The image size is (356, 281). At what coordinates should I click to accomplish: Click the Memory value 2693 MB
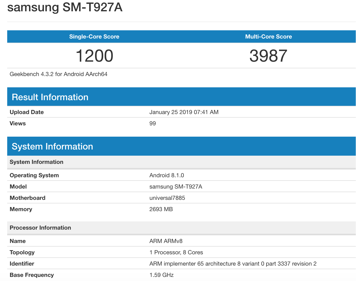coord(161,209)
